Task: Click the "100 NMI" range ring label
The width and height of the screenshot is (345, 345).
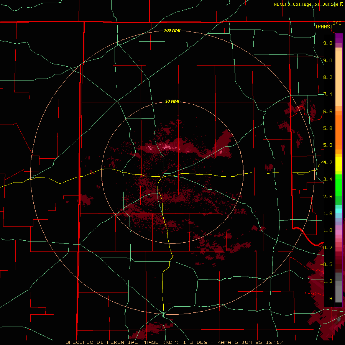Action: pyautogui.click(x=172, y=30)
